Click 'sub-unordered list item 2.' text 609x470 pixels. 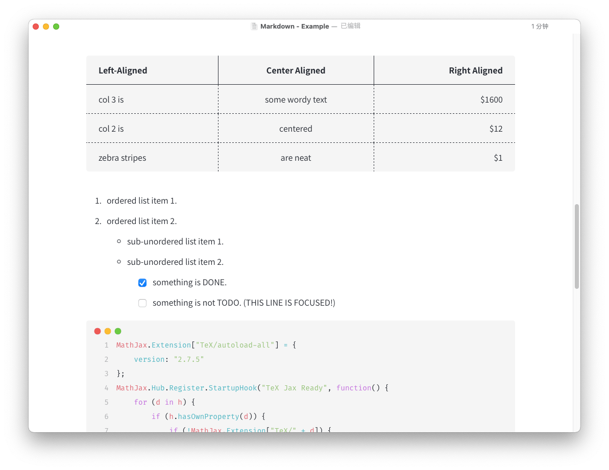click(175, 262)
